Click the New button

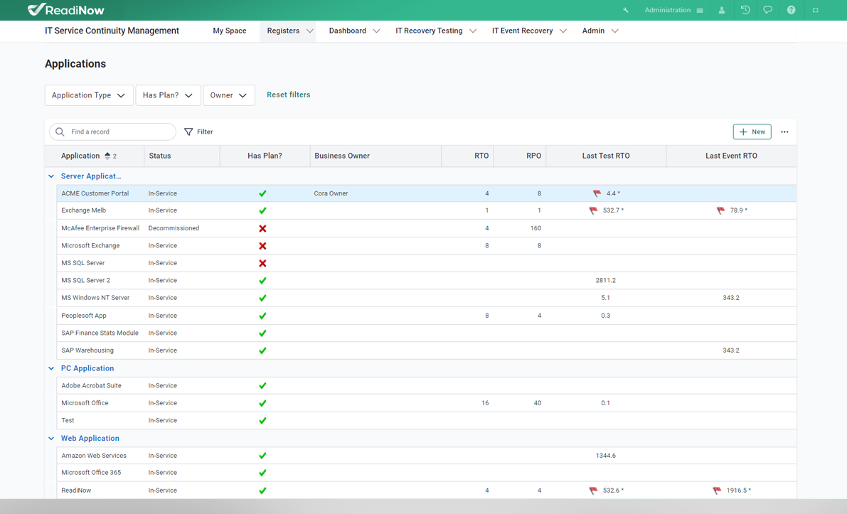click(752, 132)
